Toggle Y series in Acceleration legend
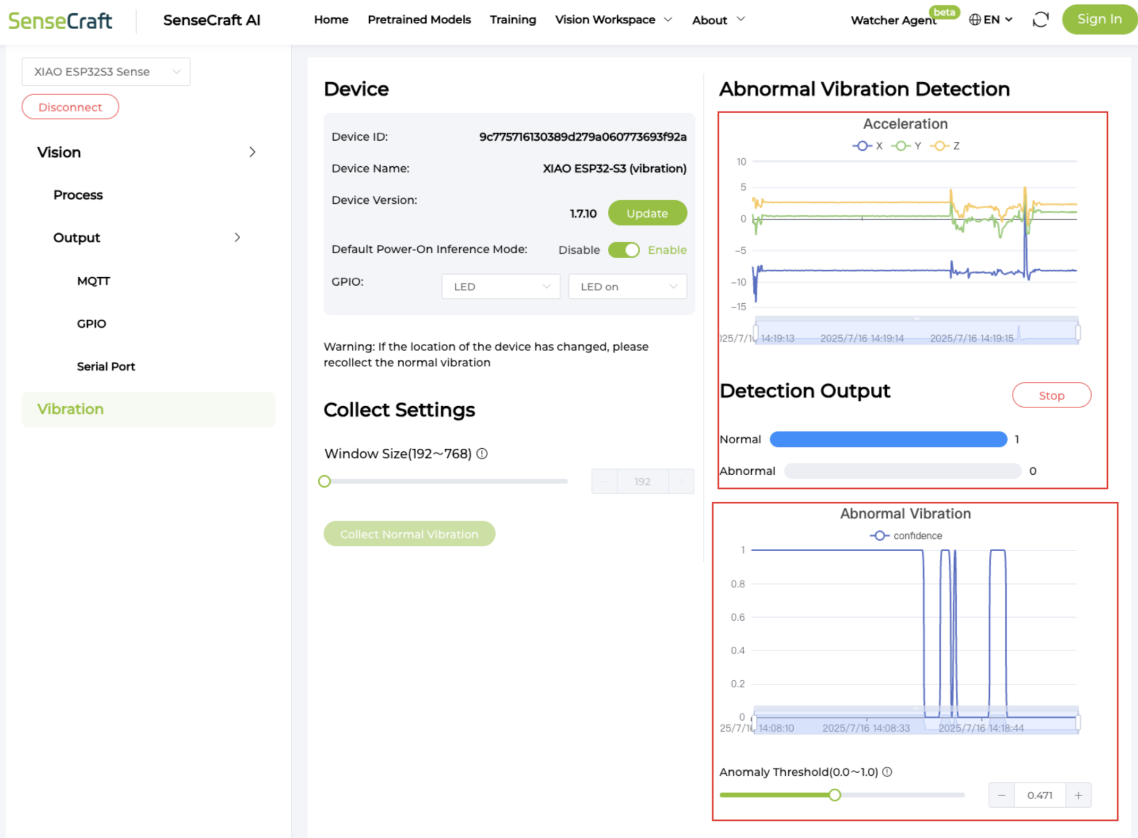Image resolution: width=1138 pixels, height=838 pixels. point(906,146)
